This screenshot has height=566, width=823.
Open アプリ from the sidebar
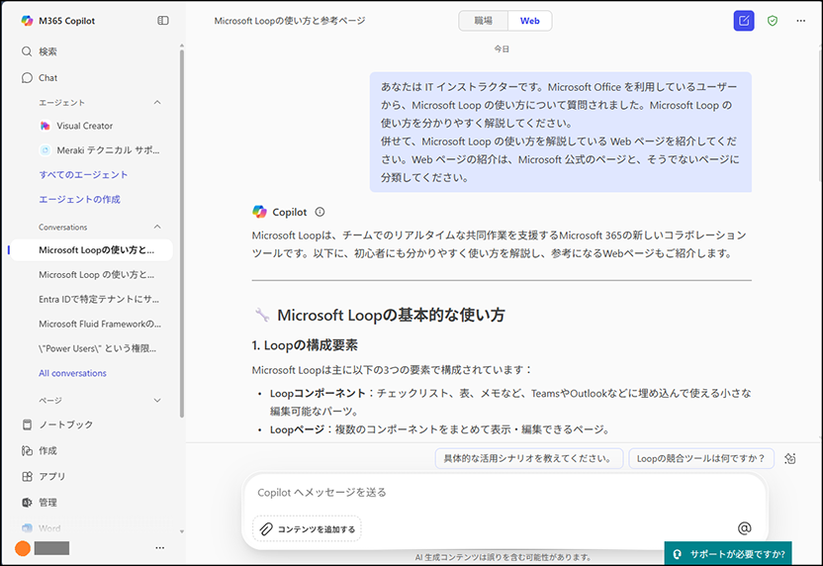point(45,476)
